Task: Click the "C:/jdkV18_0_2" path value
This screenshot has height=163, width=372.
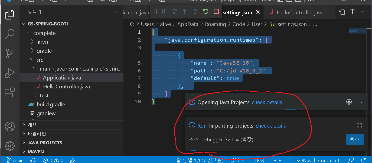Action: (241, 71)
